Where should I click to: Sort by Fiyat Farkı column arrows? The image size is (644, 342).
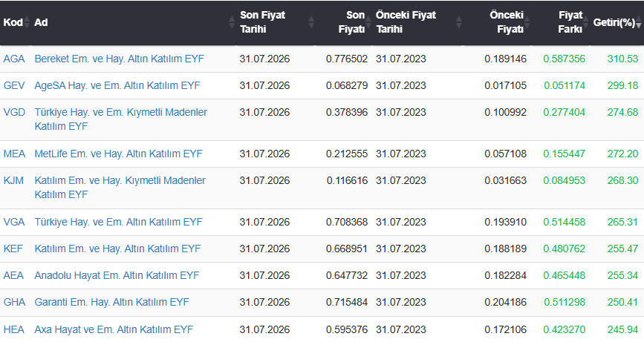pyautogui.click(x=585, y=22)
